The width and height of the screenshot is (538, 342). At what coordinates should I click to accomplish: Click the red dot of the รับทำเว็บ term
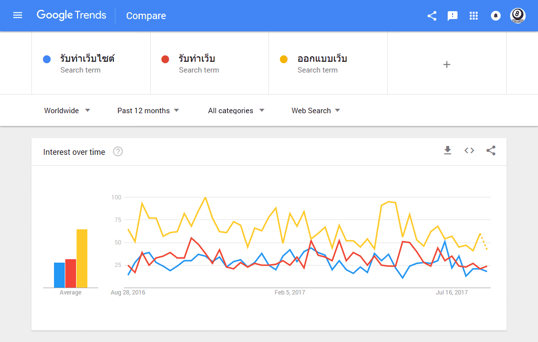pyautogui.click(x=165, y=59)
